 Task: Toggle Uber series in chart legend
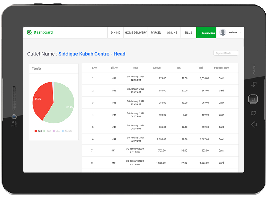[x=56, y=131]
